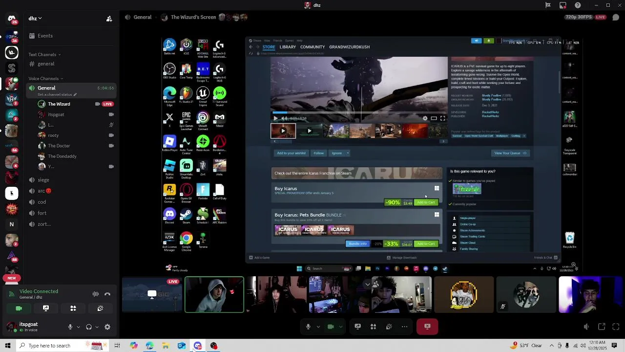625x352 pixels.
Task: Open more options ellipsis in call controls
Action: click(404, 327)
